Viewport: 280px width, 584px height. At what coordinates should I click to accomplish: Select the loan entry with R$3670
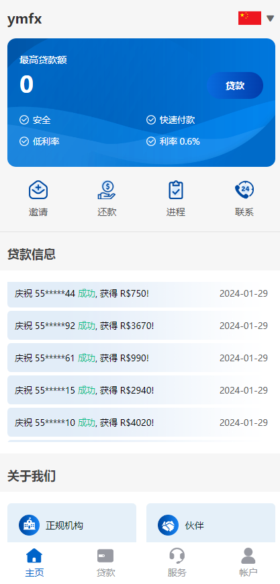pos(141,326)
